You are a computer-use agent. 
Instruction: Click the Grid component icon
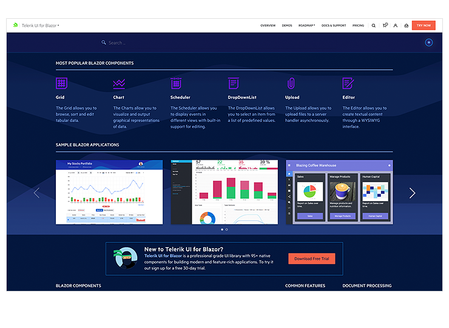point(61,83)
